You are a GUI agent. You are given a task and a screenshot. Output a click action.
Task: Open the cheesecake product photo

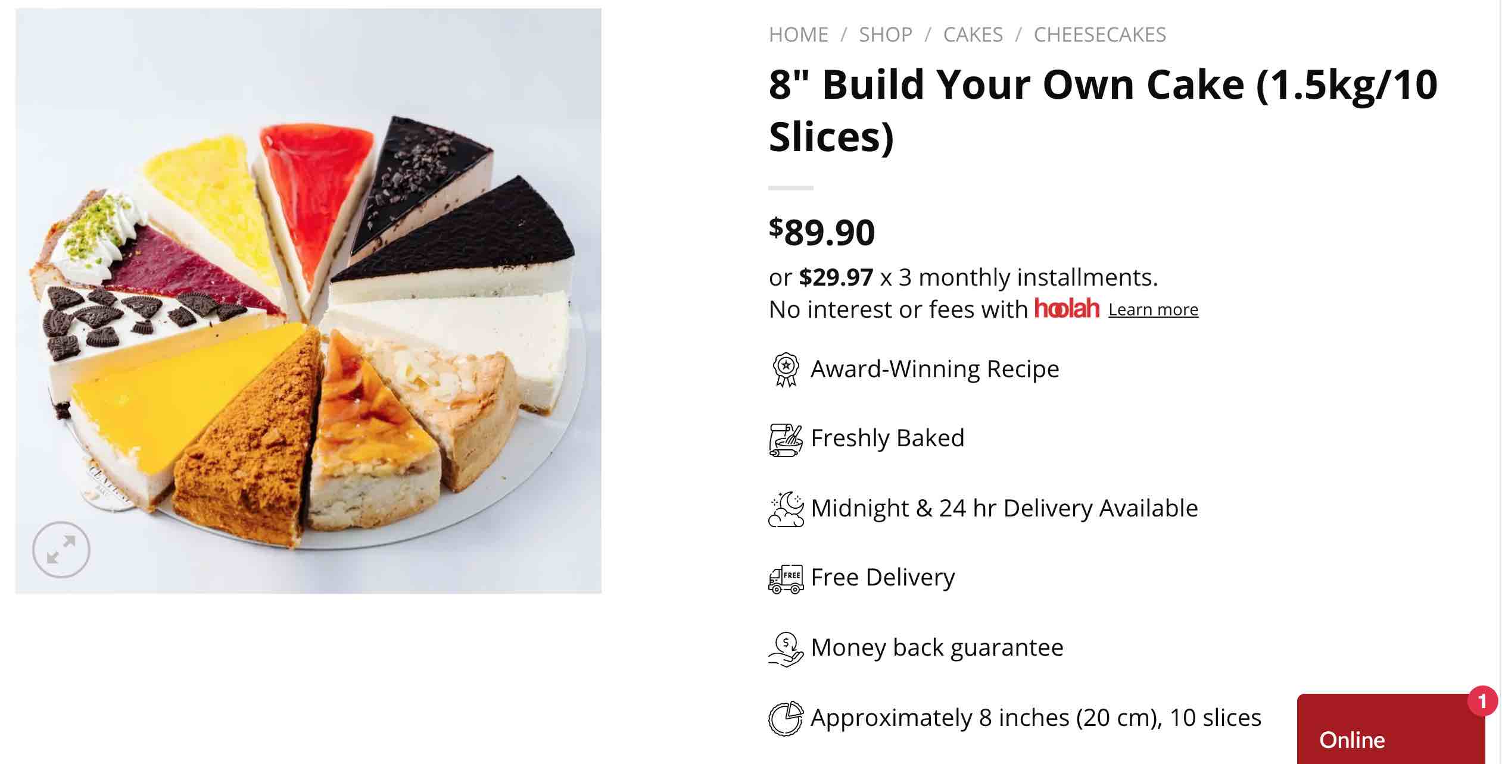(308, 300)
